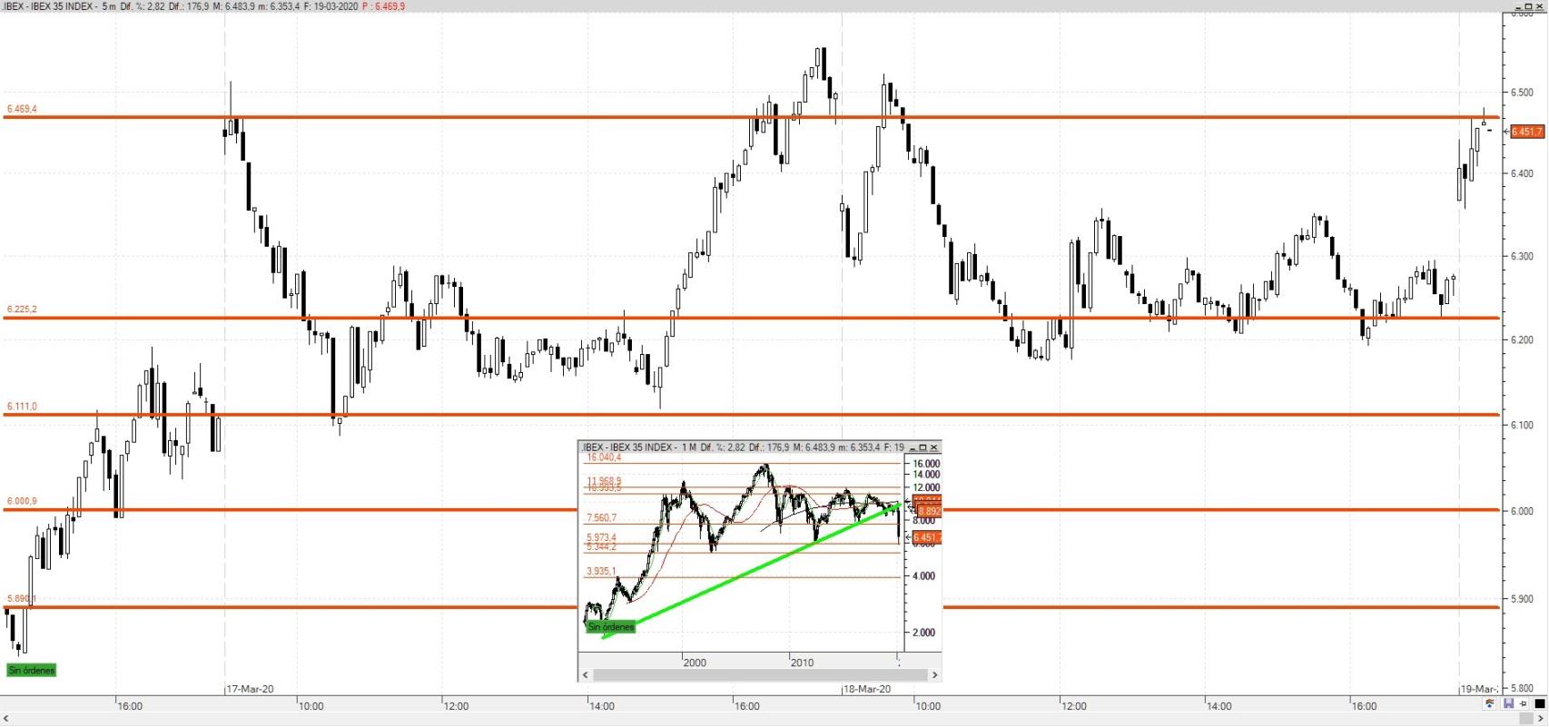Click the 16.040,4 level in monthly chart
The image size is (1549, 727).
(x=604, y=458)
